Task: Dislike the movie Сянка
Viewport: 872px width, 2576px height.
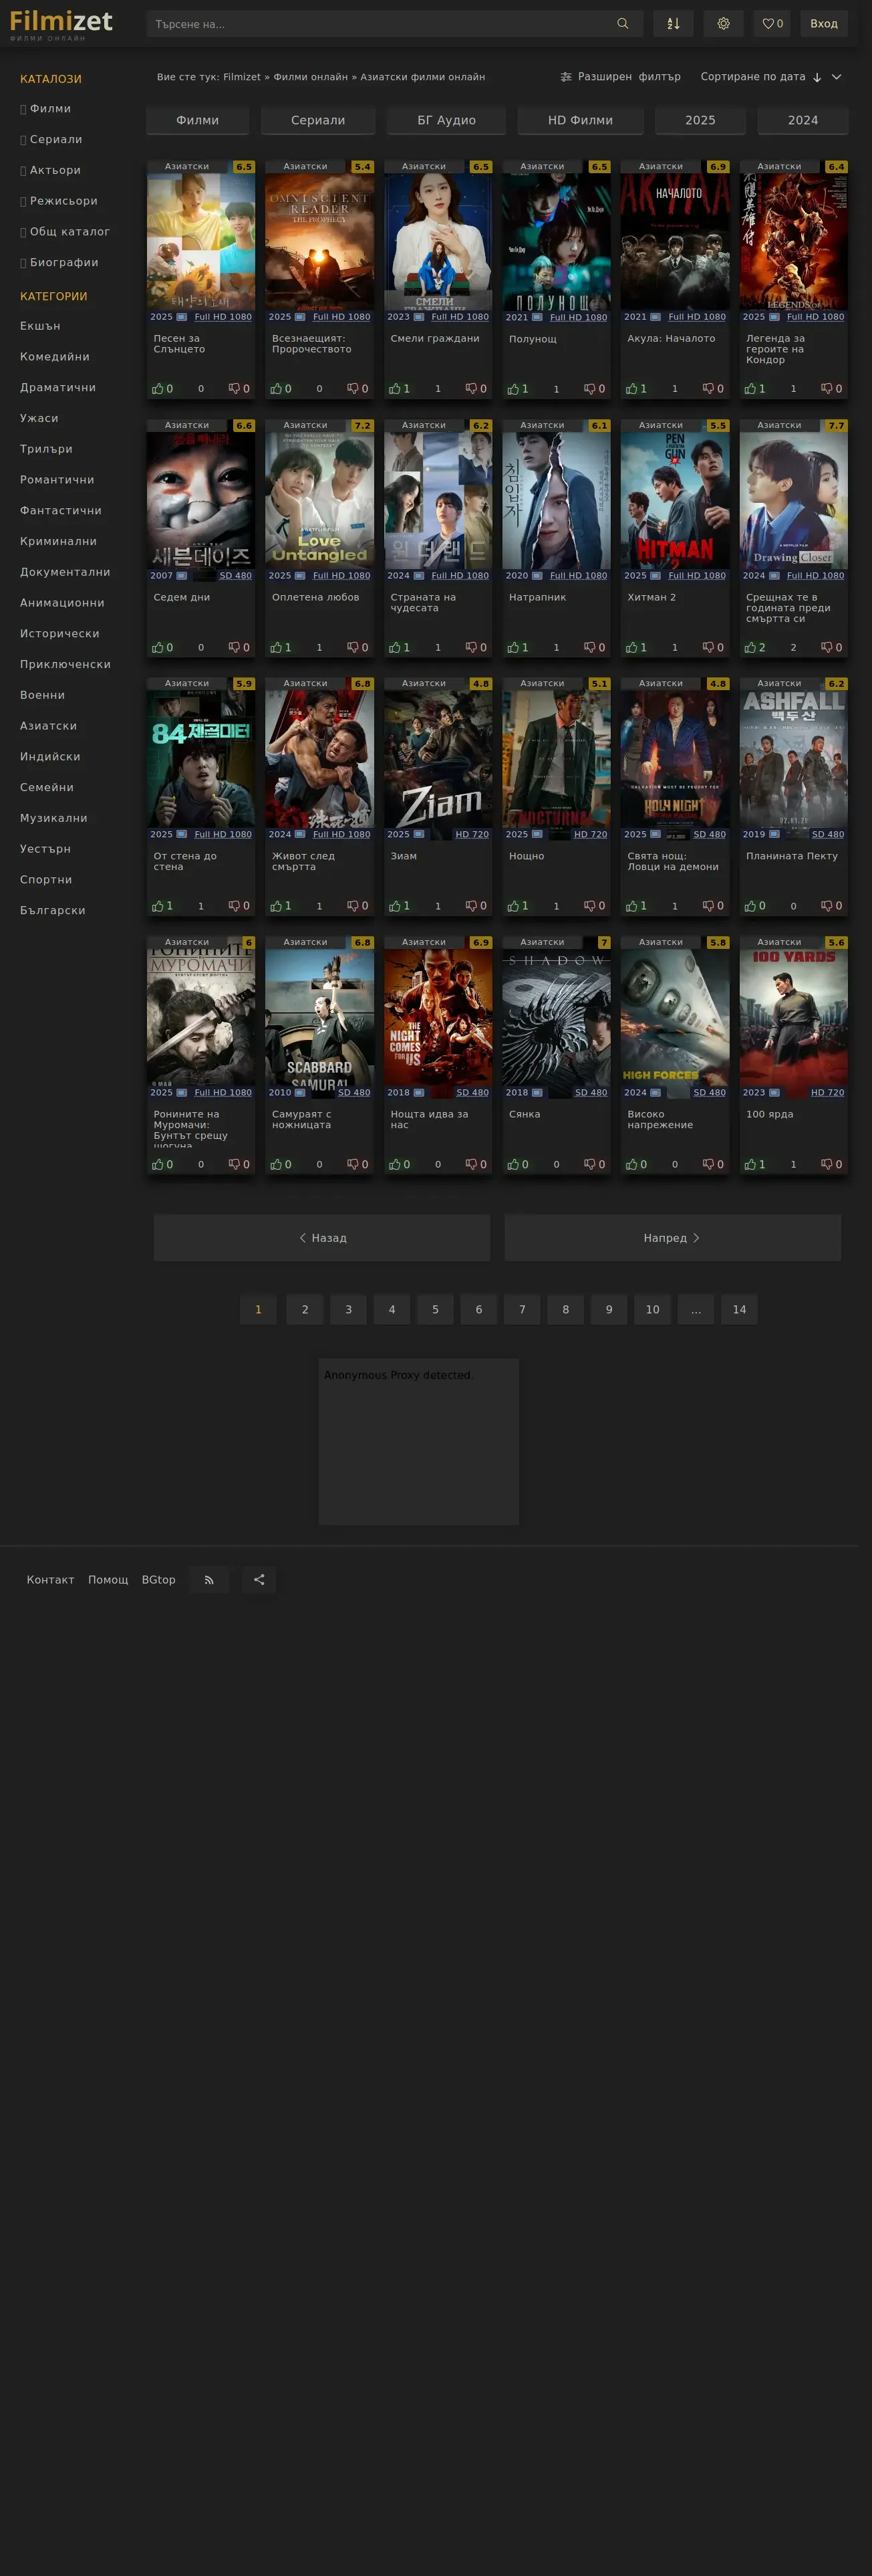Action: coord(594,1165)
